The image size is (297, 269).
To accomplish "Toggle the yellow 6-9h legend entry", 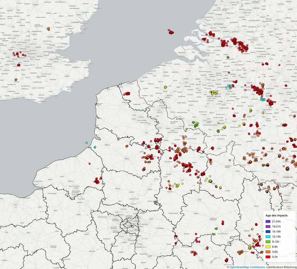I will (x=267, y=247).
